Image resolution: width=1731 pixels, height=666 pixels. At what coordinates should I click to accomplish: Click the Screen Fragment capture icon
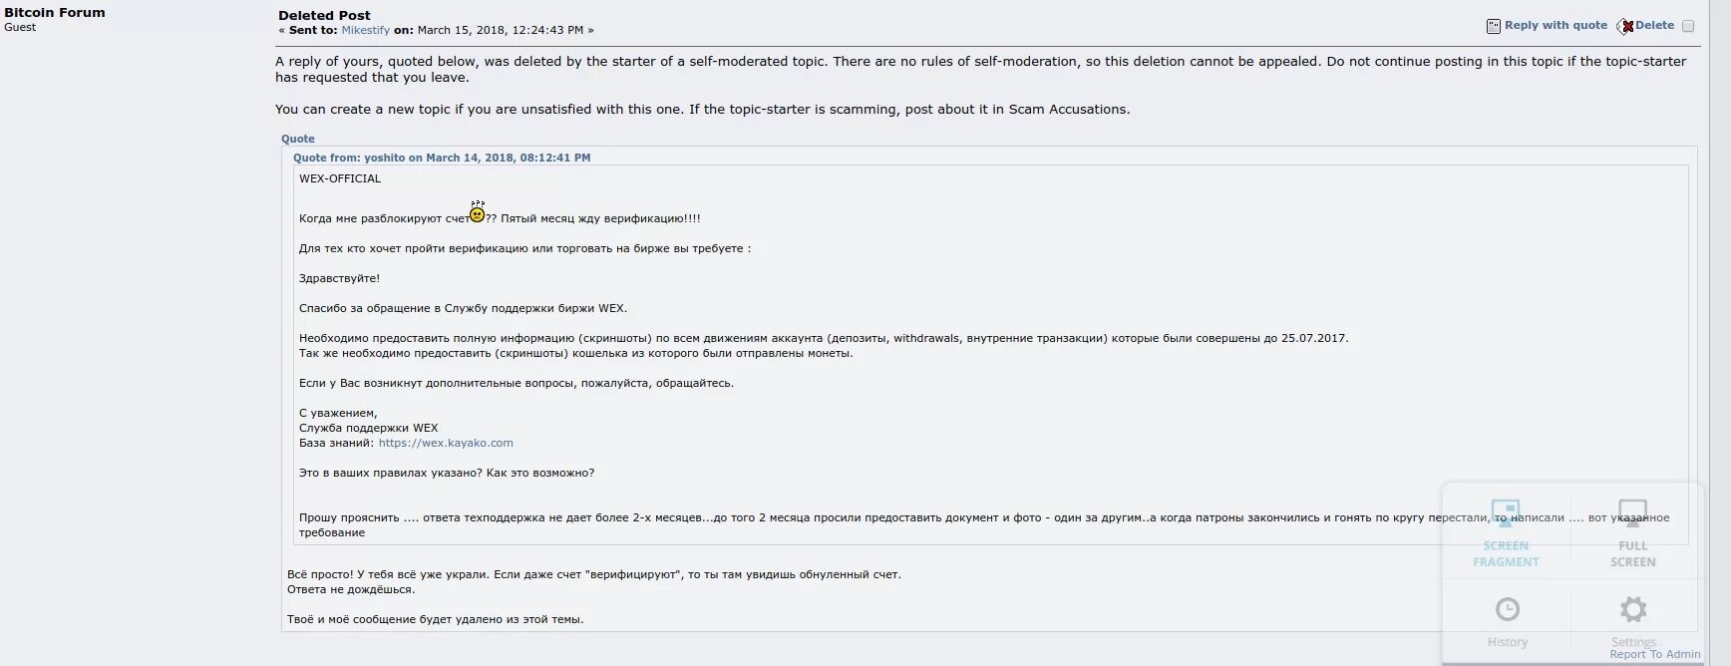click(1505, 513)
